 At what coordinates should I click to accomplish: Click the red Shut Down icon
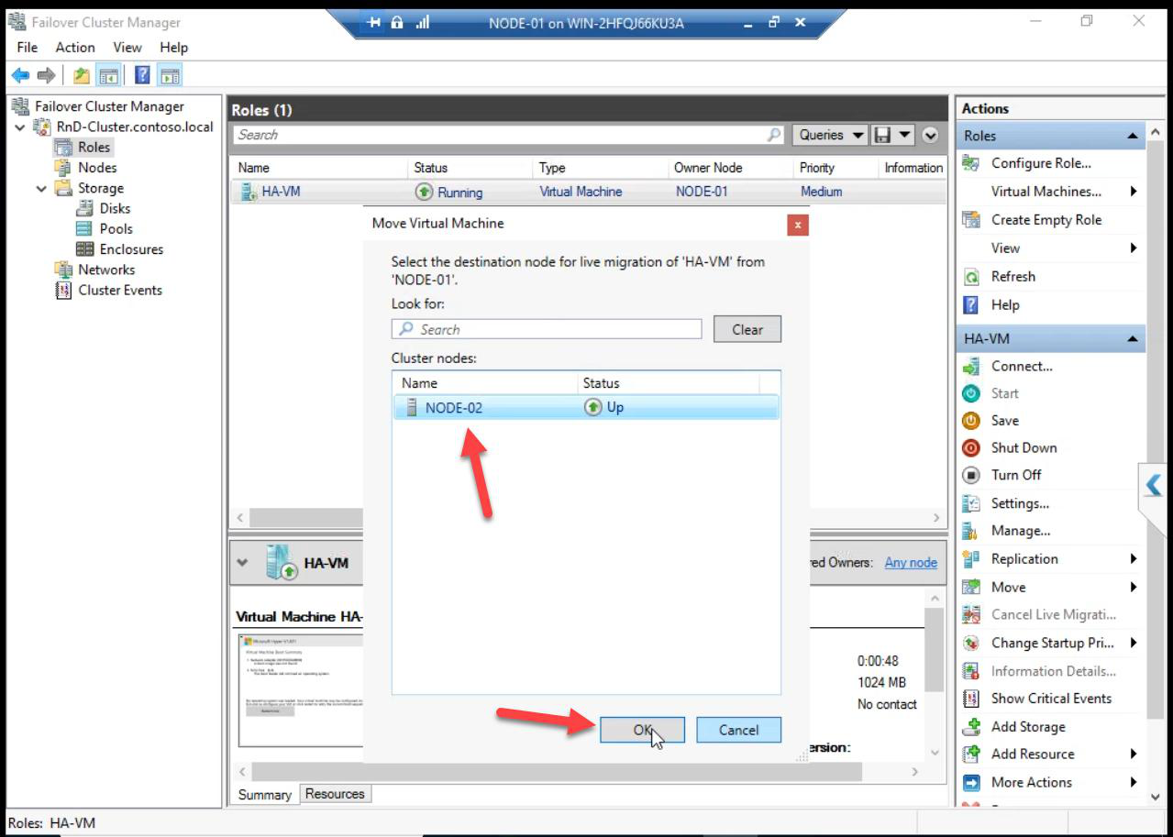(x=971, y=448)
